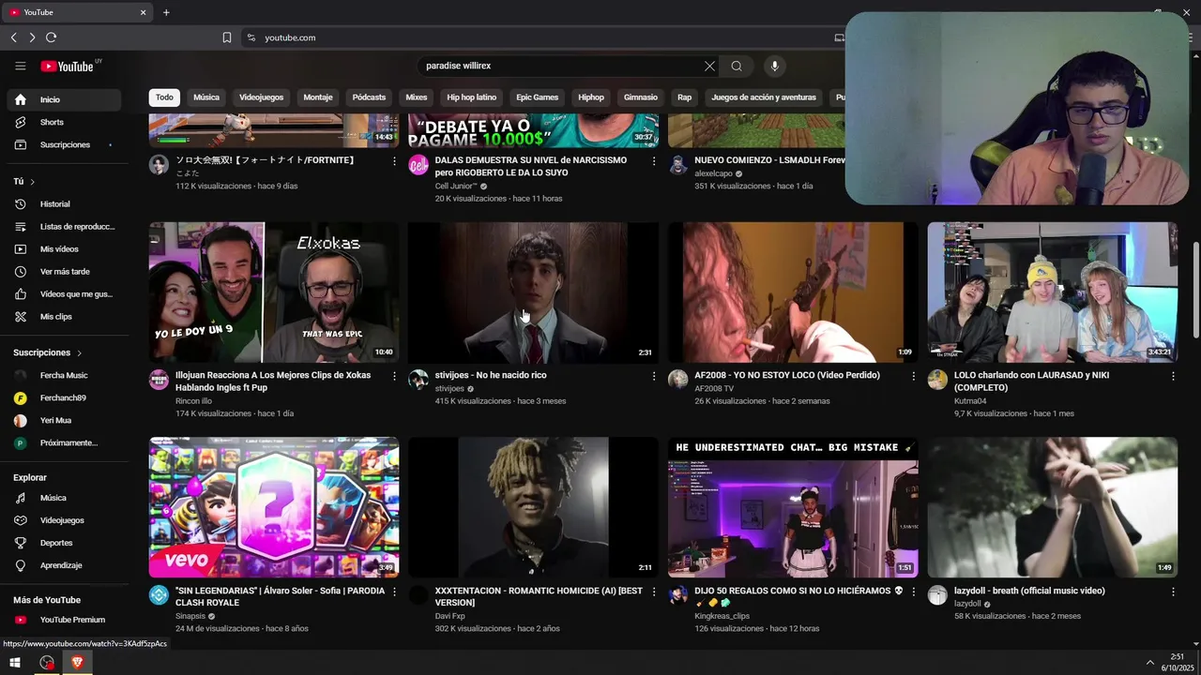Open options for Illojuan Reacciona video
The image size is (1201, 675).
click(x=394, y=376)
